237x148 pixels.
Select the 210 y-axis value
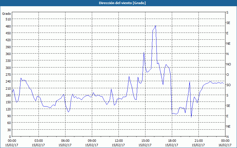(x=8, y=88)
